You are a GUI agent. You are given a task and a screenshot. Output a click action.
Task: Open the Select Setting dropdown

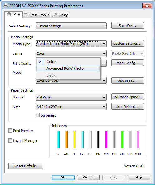[71, 26]
